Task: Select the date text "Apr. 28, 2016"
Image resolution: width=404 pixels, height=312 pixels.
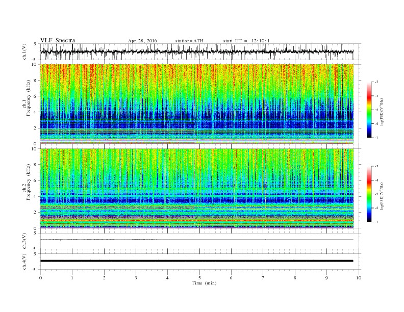Action: pos(142,41)
